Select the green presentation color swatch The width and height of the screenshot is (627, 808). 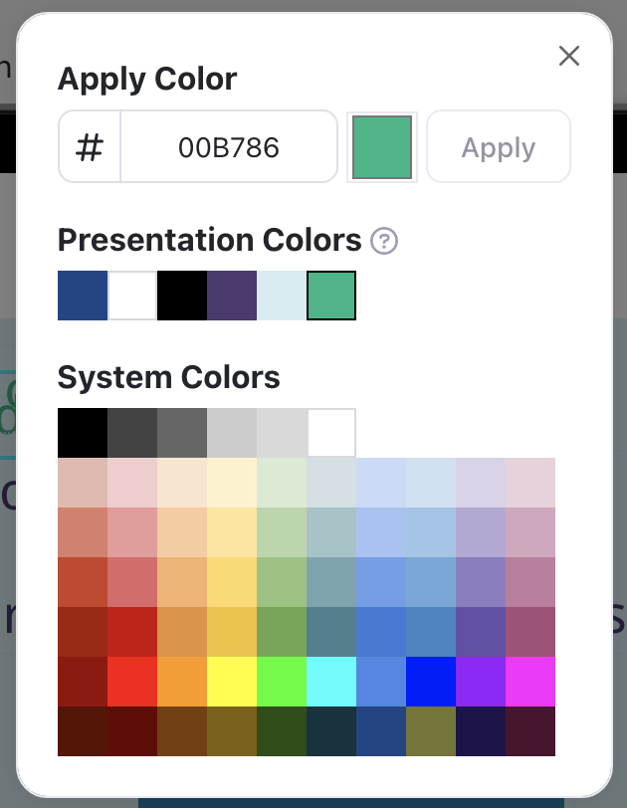click(x=331, y=296)
